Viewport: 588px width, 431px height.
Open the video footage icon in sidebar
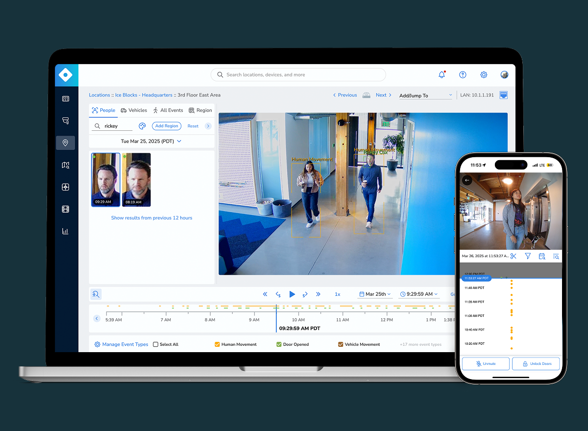coord(66,209)
